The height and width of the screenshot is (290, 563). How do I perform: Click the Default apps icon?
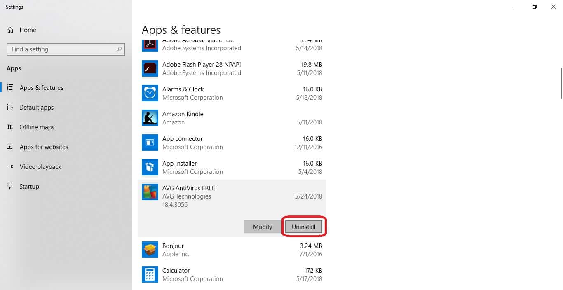[x=10, y=107]
